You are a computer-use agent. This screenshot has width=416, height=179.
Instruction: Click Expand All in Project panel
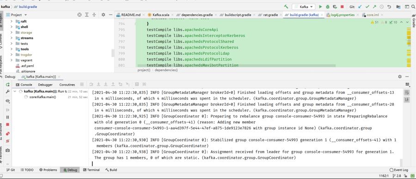click(87, 15)
